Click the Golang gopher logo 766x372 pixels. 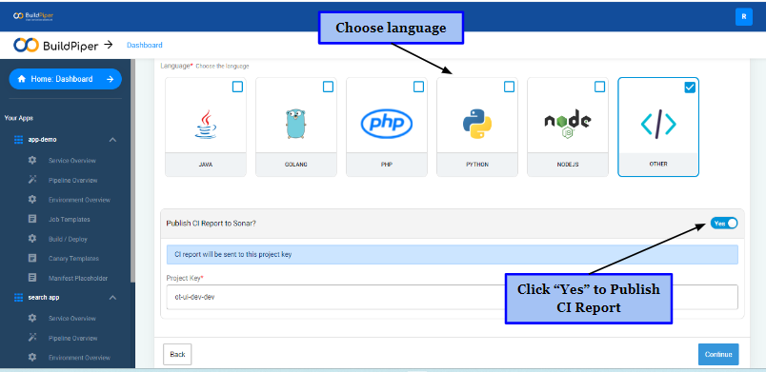click(x=295, y=124)
